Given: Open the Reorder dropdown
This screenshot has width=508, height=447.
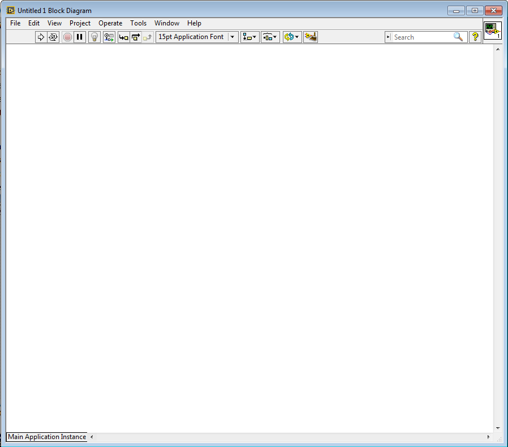Looking at the screenshot, I should (x=292, y=37).
